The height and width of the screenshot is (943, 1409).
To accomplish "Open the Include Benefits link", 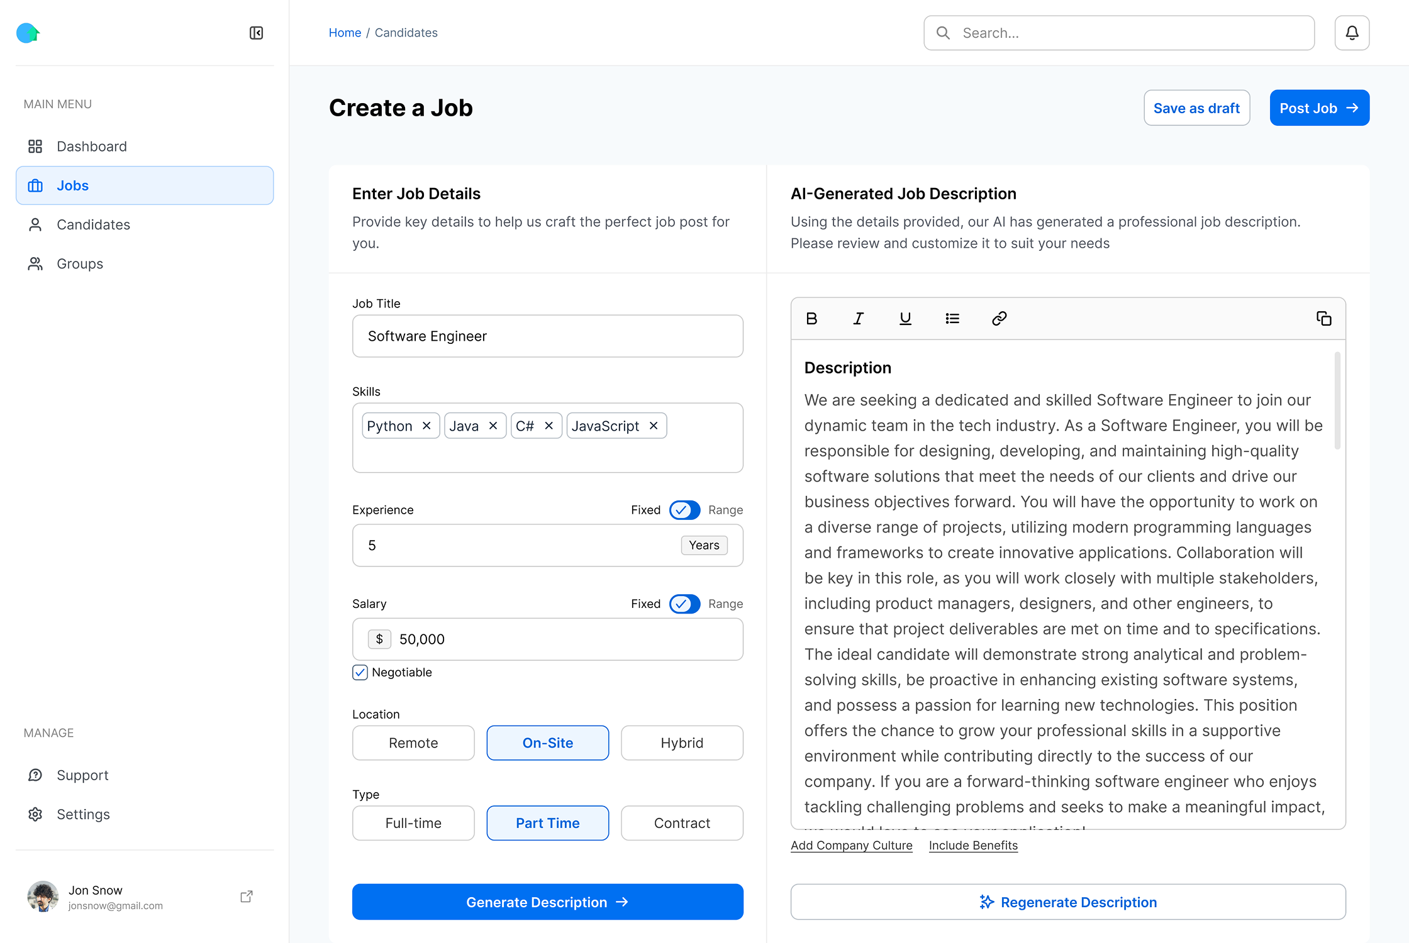I will tap(972, 845).
